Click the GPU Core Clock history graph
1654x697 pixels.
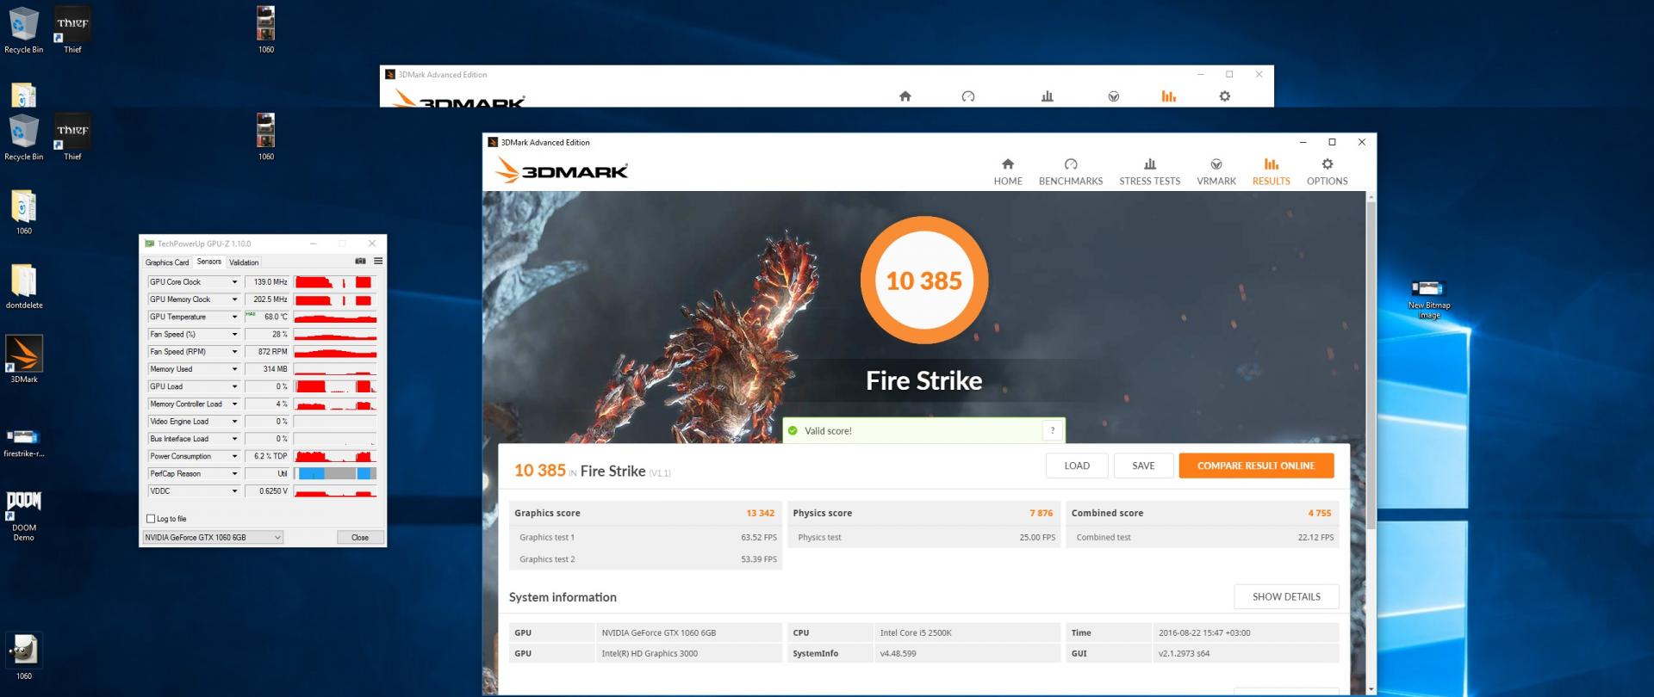click(335, 282)
